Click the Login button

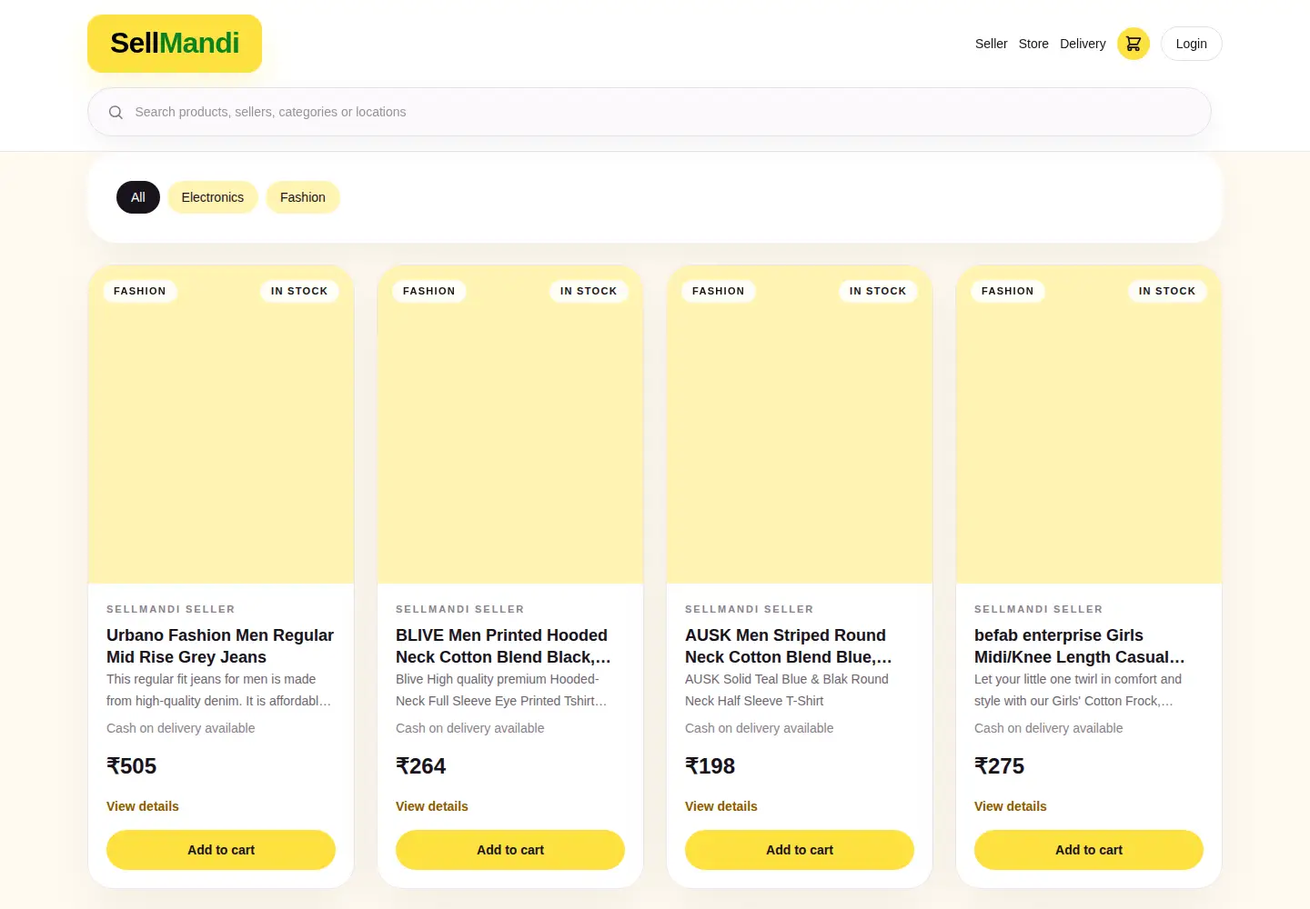coord(1191,44)
